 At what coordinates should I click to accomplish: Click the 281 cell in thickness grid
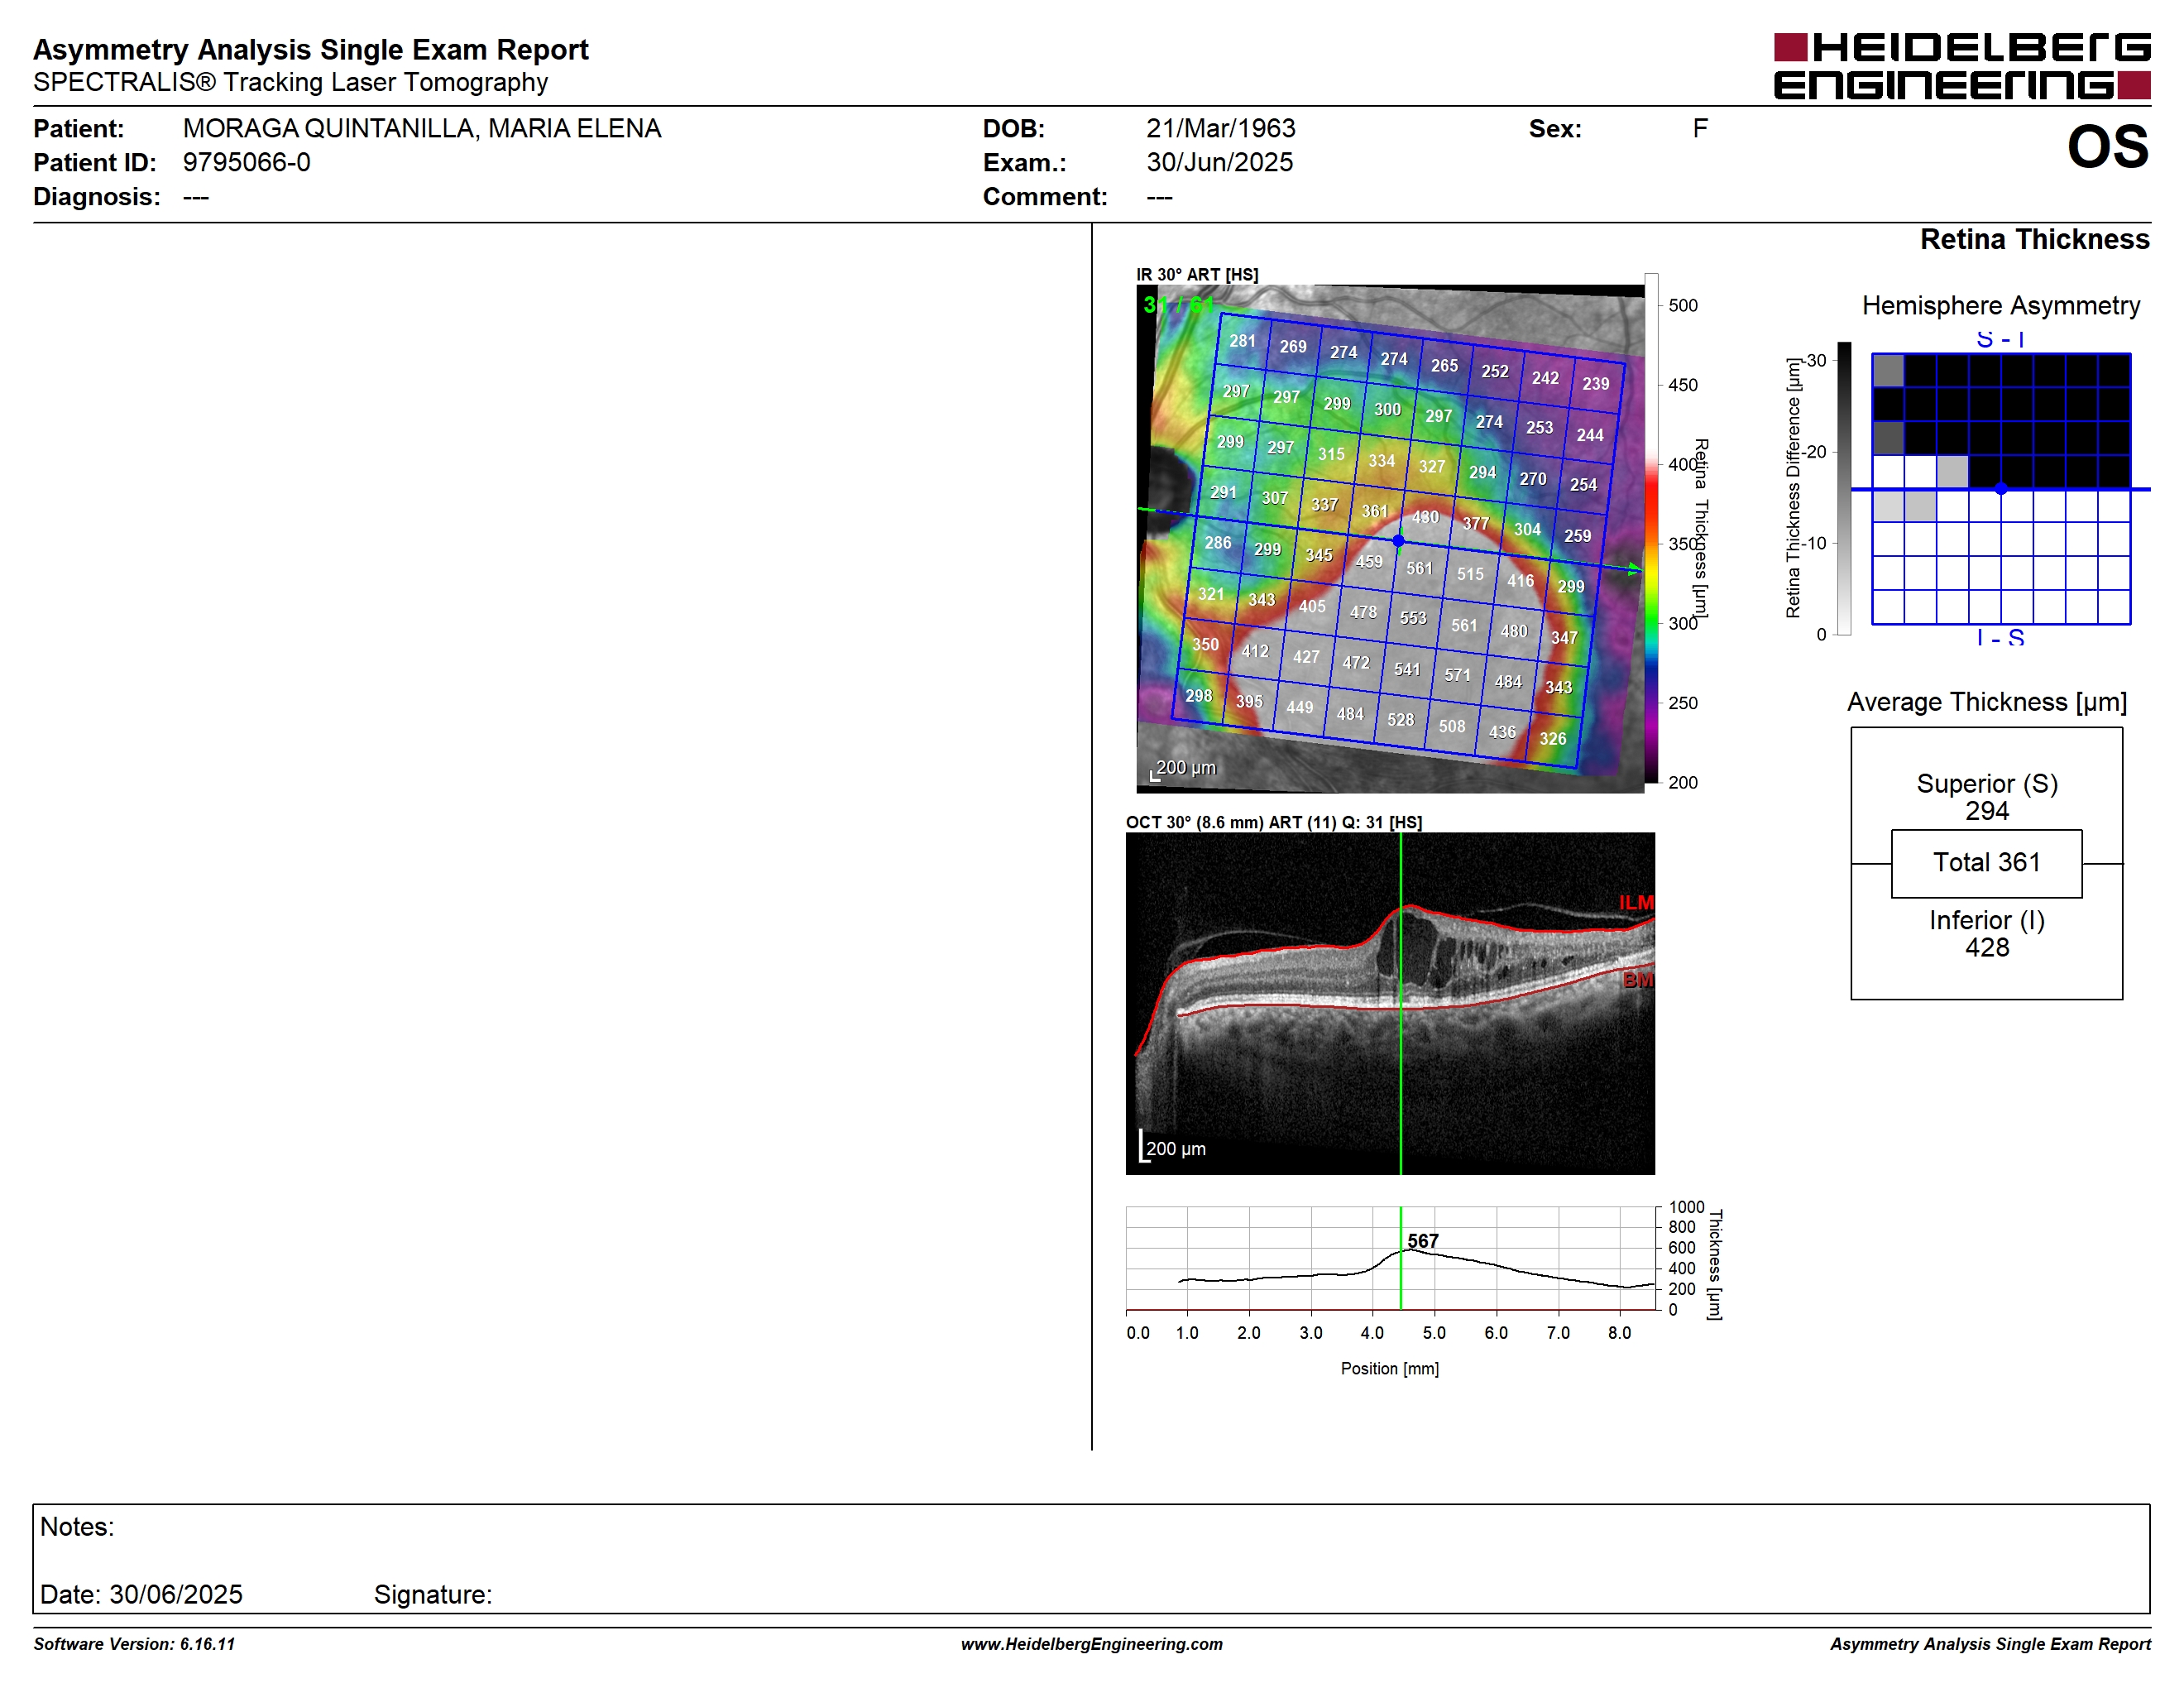click(x=1242, y=341)
